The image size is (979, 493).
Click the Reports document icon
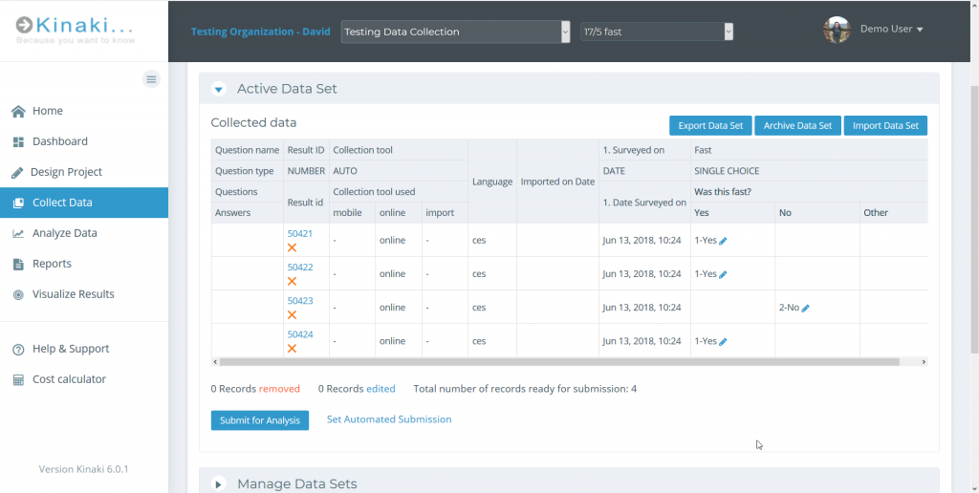[18, 264]
